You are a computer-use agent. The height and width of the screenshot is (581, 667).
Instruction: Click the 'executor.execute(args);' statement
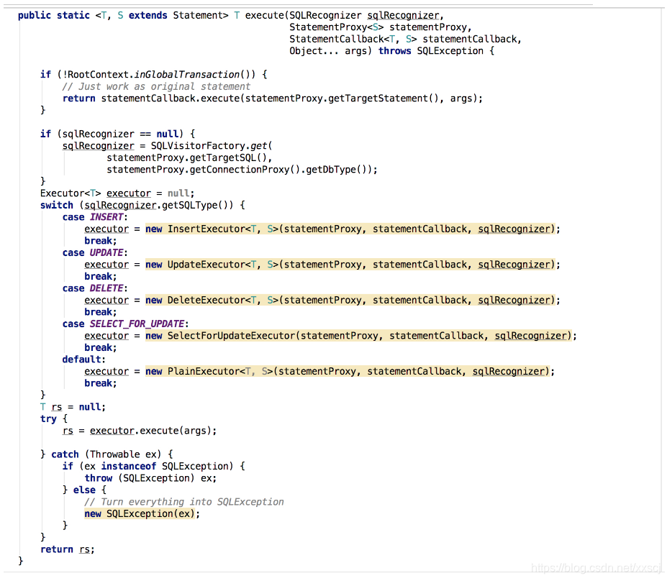point(153,431)
